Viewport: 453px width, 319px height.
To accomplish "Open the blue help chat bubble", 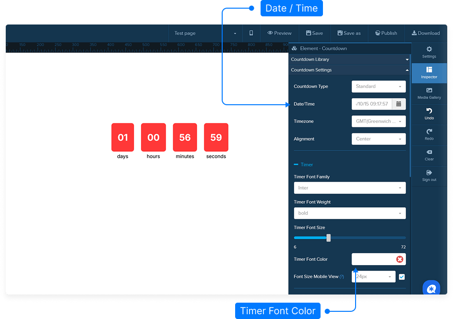I will [431, 288].
